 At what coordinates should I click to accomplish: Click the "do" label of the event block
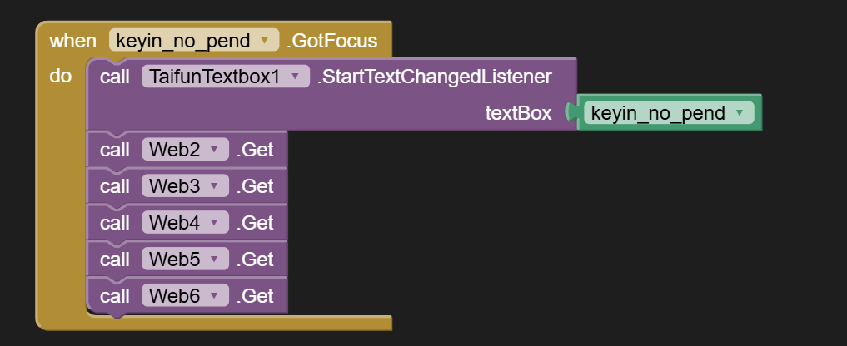(61, 77)
